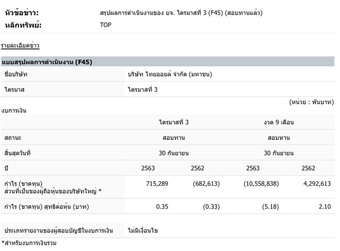The width and height of the screenshot is (340, 251).
Task: Click the auditor opinion ไม่มีเงื่อนไข
Action: pyautogui.click(x=143, y=230)
